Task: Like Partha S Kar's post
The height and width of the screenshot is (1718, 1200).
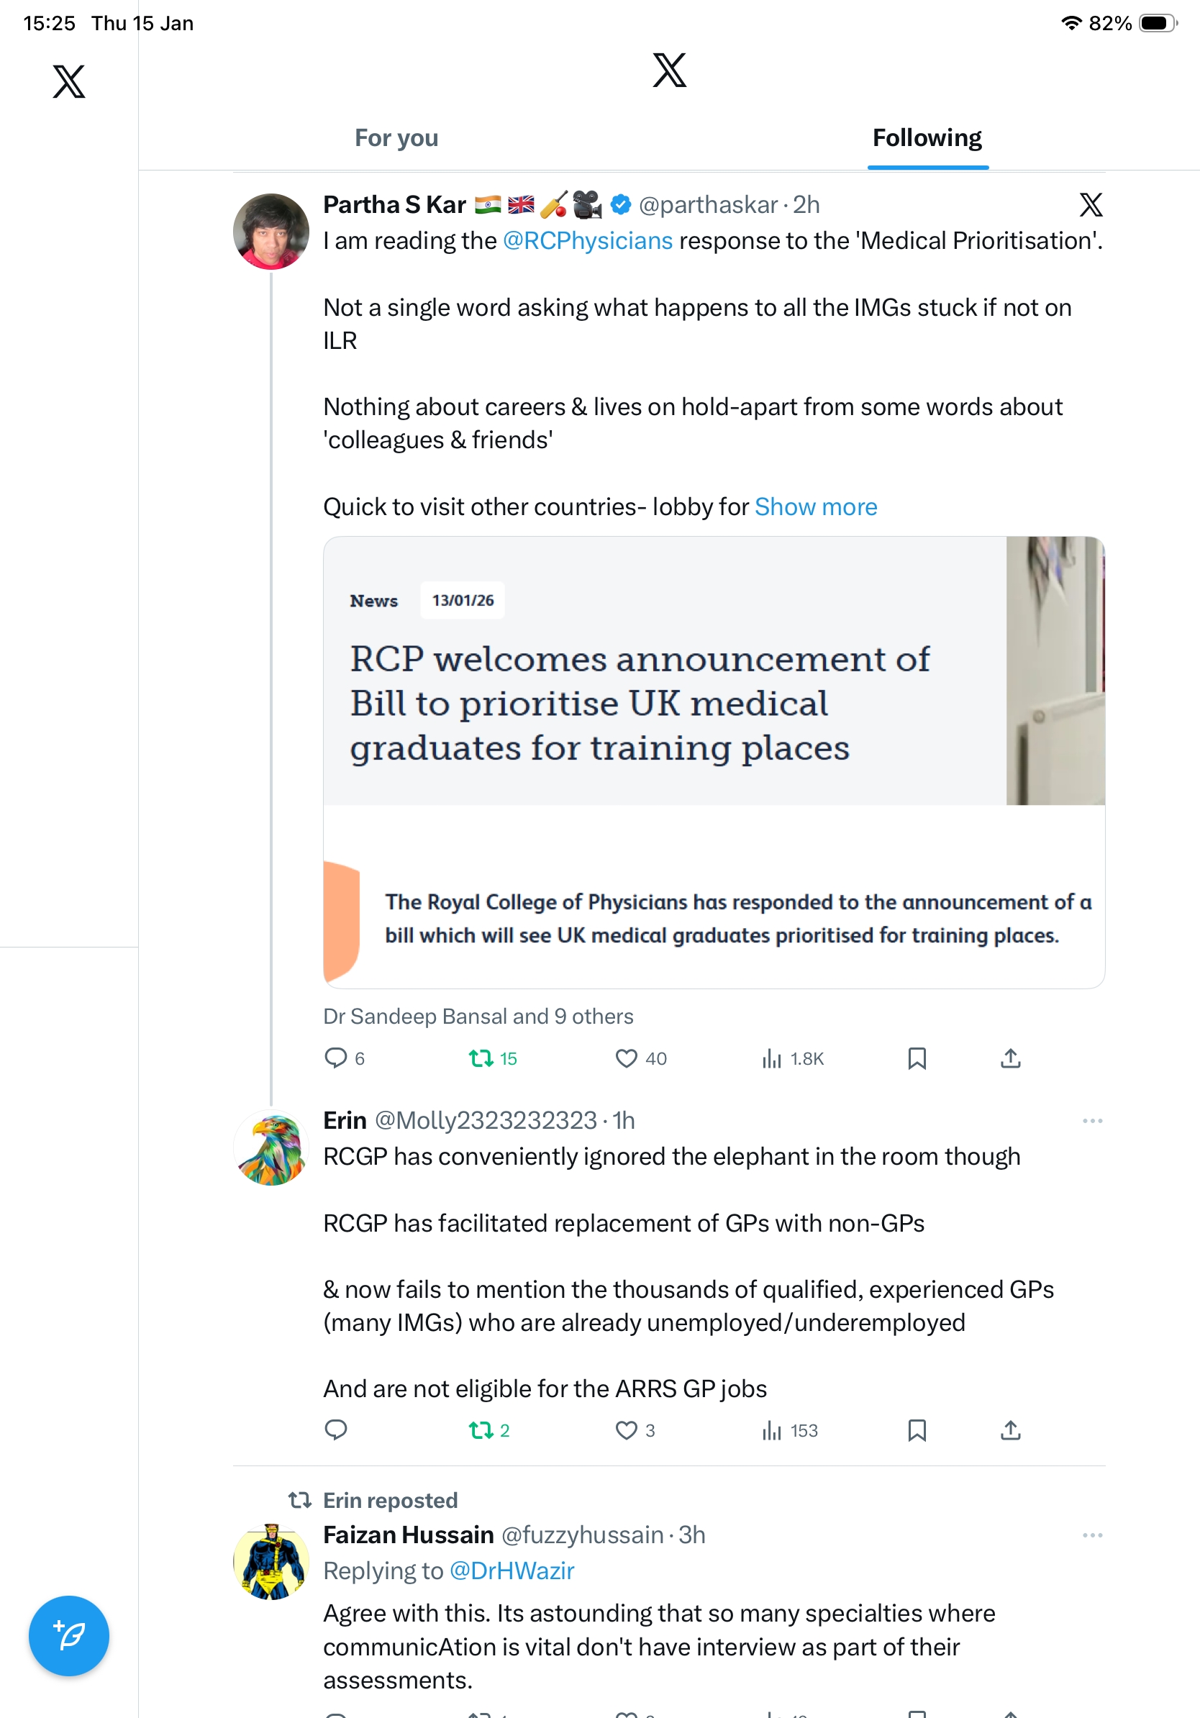Action: pos(626,1058)
